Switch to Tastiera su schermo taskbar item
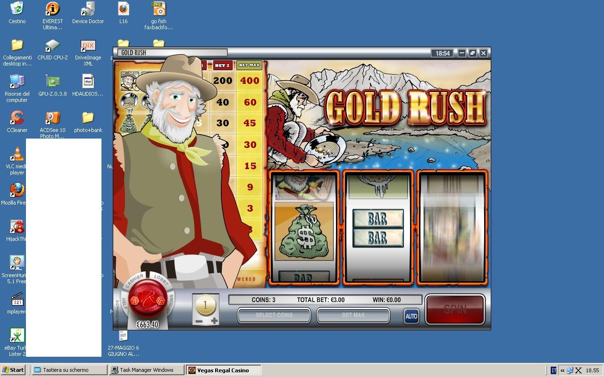 [69, 370]
